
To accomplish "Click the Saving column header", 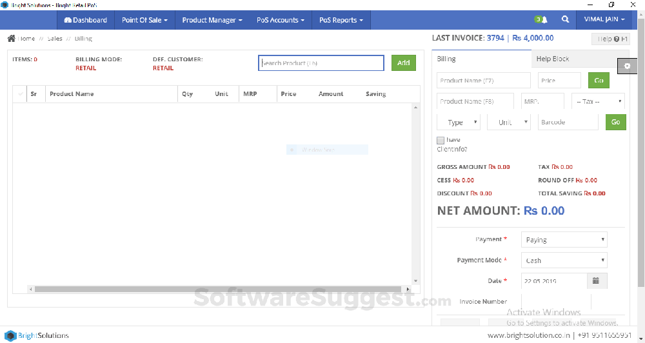I will (x=375, y=93).
